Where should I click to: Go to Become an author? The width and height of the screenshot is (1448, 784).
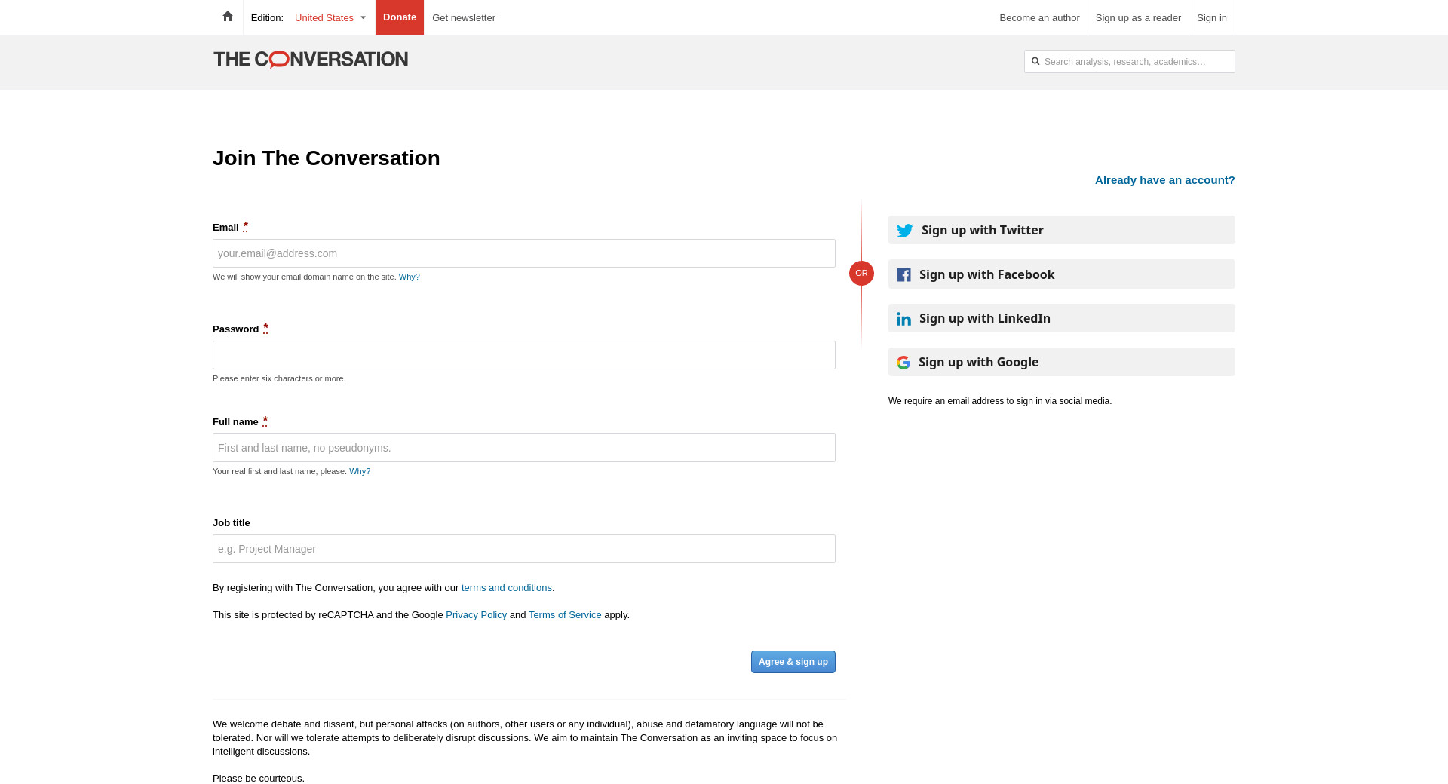tap(1038, 17)
